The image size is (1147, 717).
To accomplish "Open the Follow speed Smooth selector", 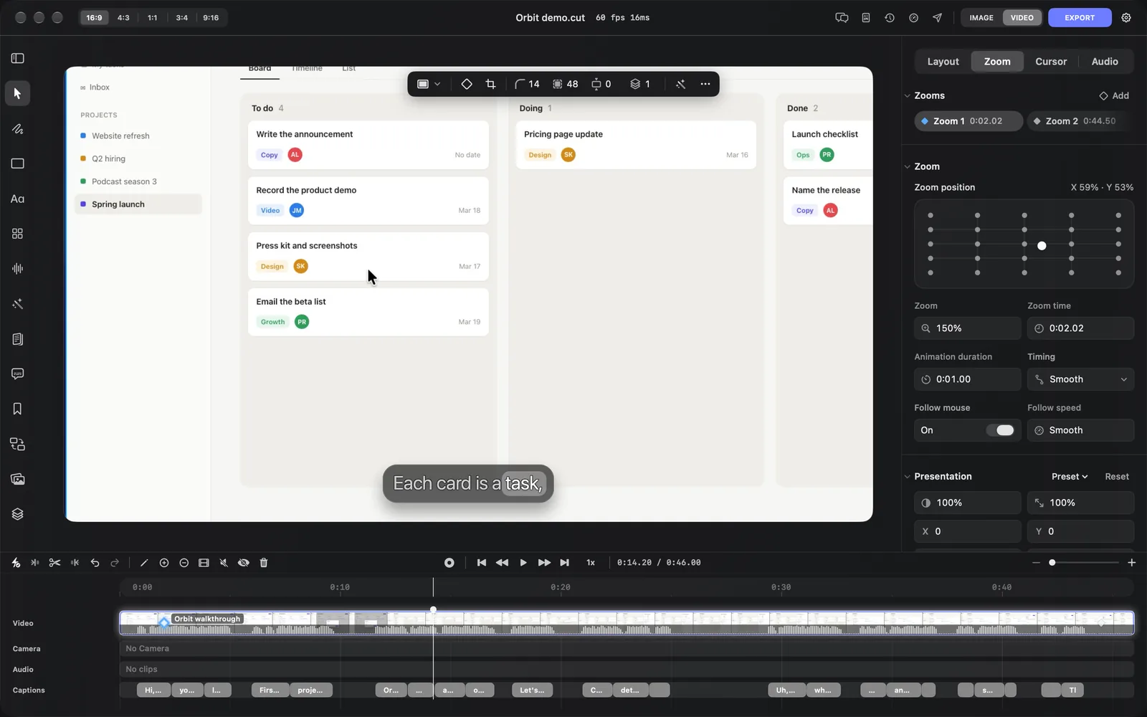I will coord(1080,430).
